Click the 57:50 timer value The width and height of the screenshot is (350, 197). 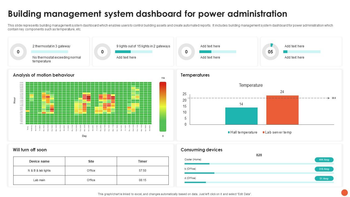(x=142, y=171)
